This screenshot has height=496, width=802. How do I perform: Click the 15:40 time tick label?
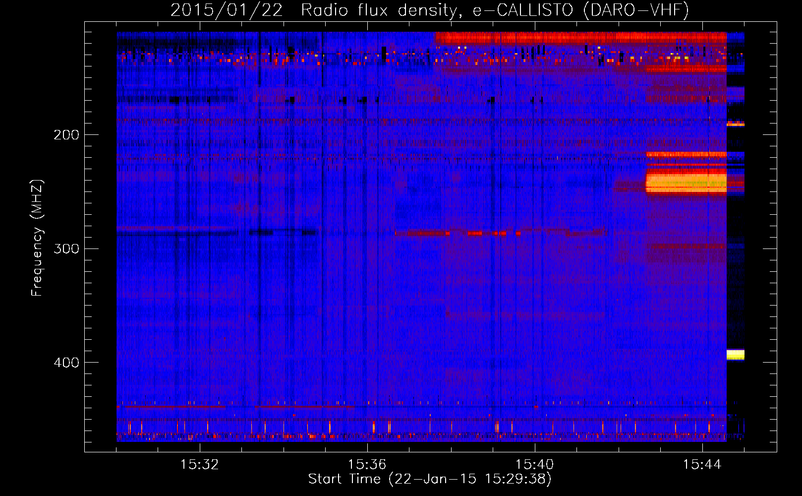click(535, 465)
